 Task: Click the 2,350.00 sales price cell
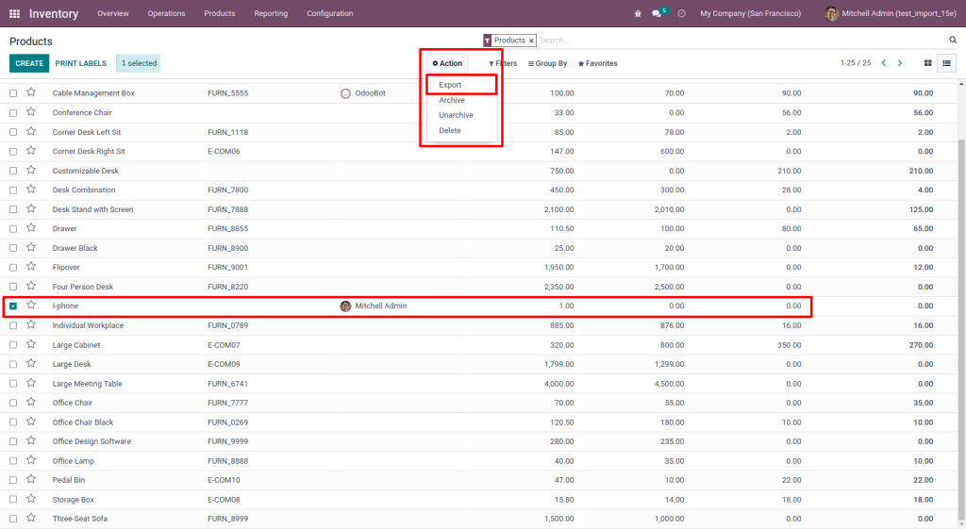[558, 287]
